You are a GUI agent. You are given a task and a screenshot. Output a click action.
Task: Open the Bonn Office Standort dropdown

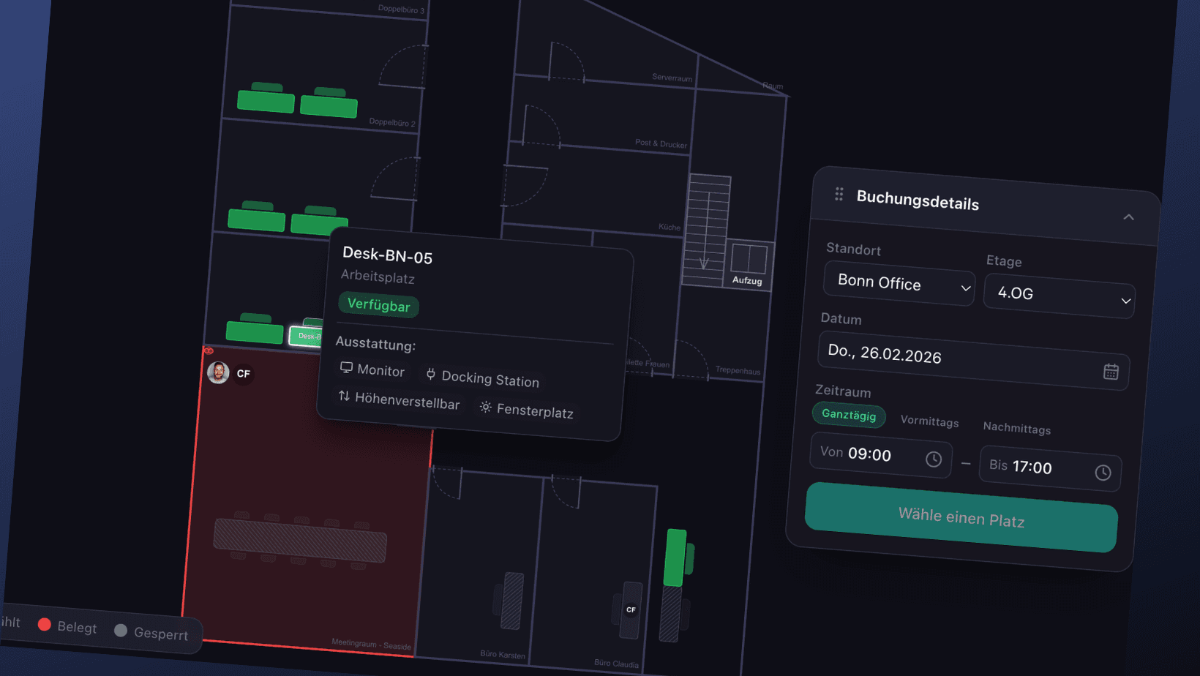tap(899, 286)
